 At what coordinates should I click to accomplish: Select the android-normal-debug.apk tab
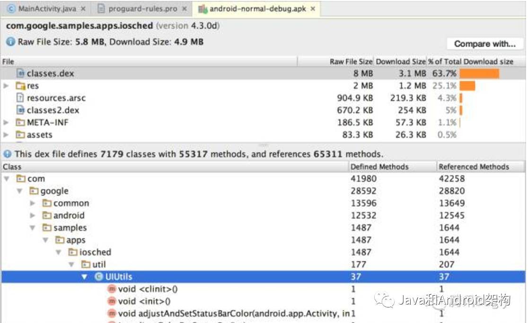click(x=257, y=9)
